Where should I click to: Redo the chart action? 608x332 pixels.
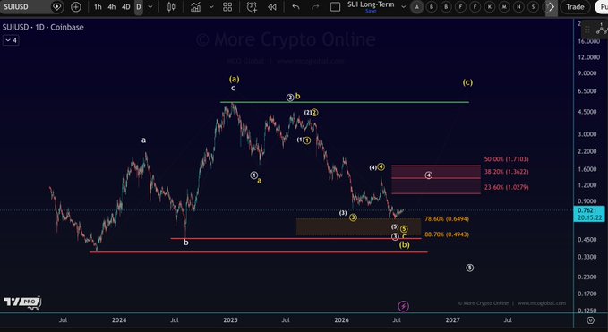click(315, 6)
